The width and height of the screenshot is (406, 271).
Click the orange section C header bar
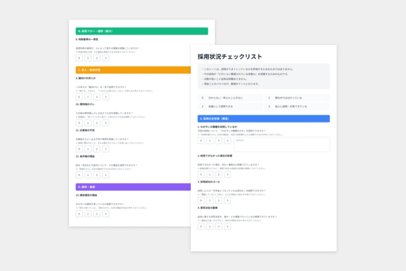tap(133, 70)
